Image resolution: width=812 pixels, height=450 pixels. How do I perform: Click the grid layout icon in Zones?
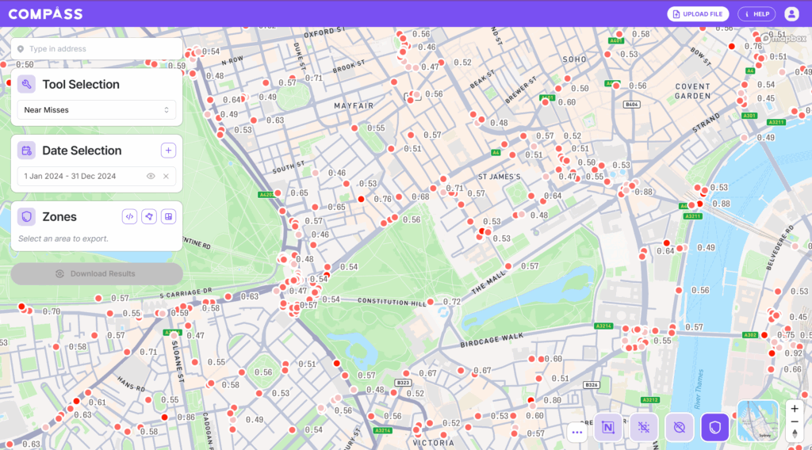pyautogui.click(x=168, y=216)
